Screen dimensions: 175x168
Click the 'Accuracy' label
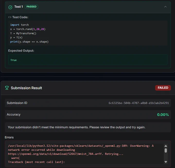point(14,114)
